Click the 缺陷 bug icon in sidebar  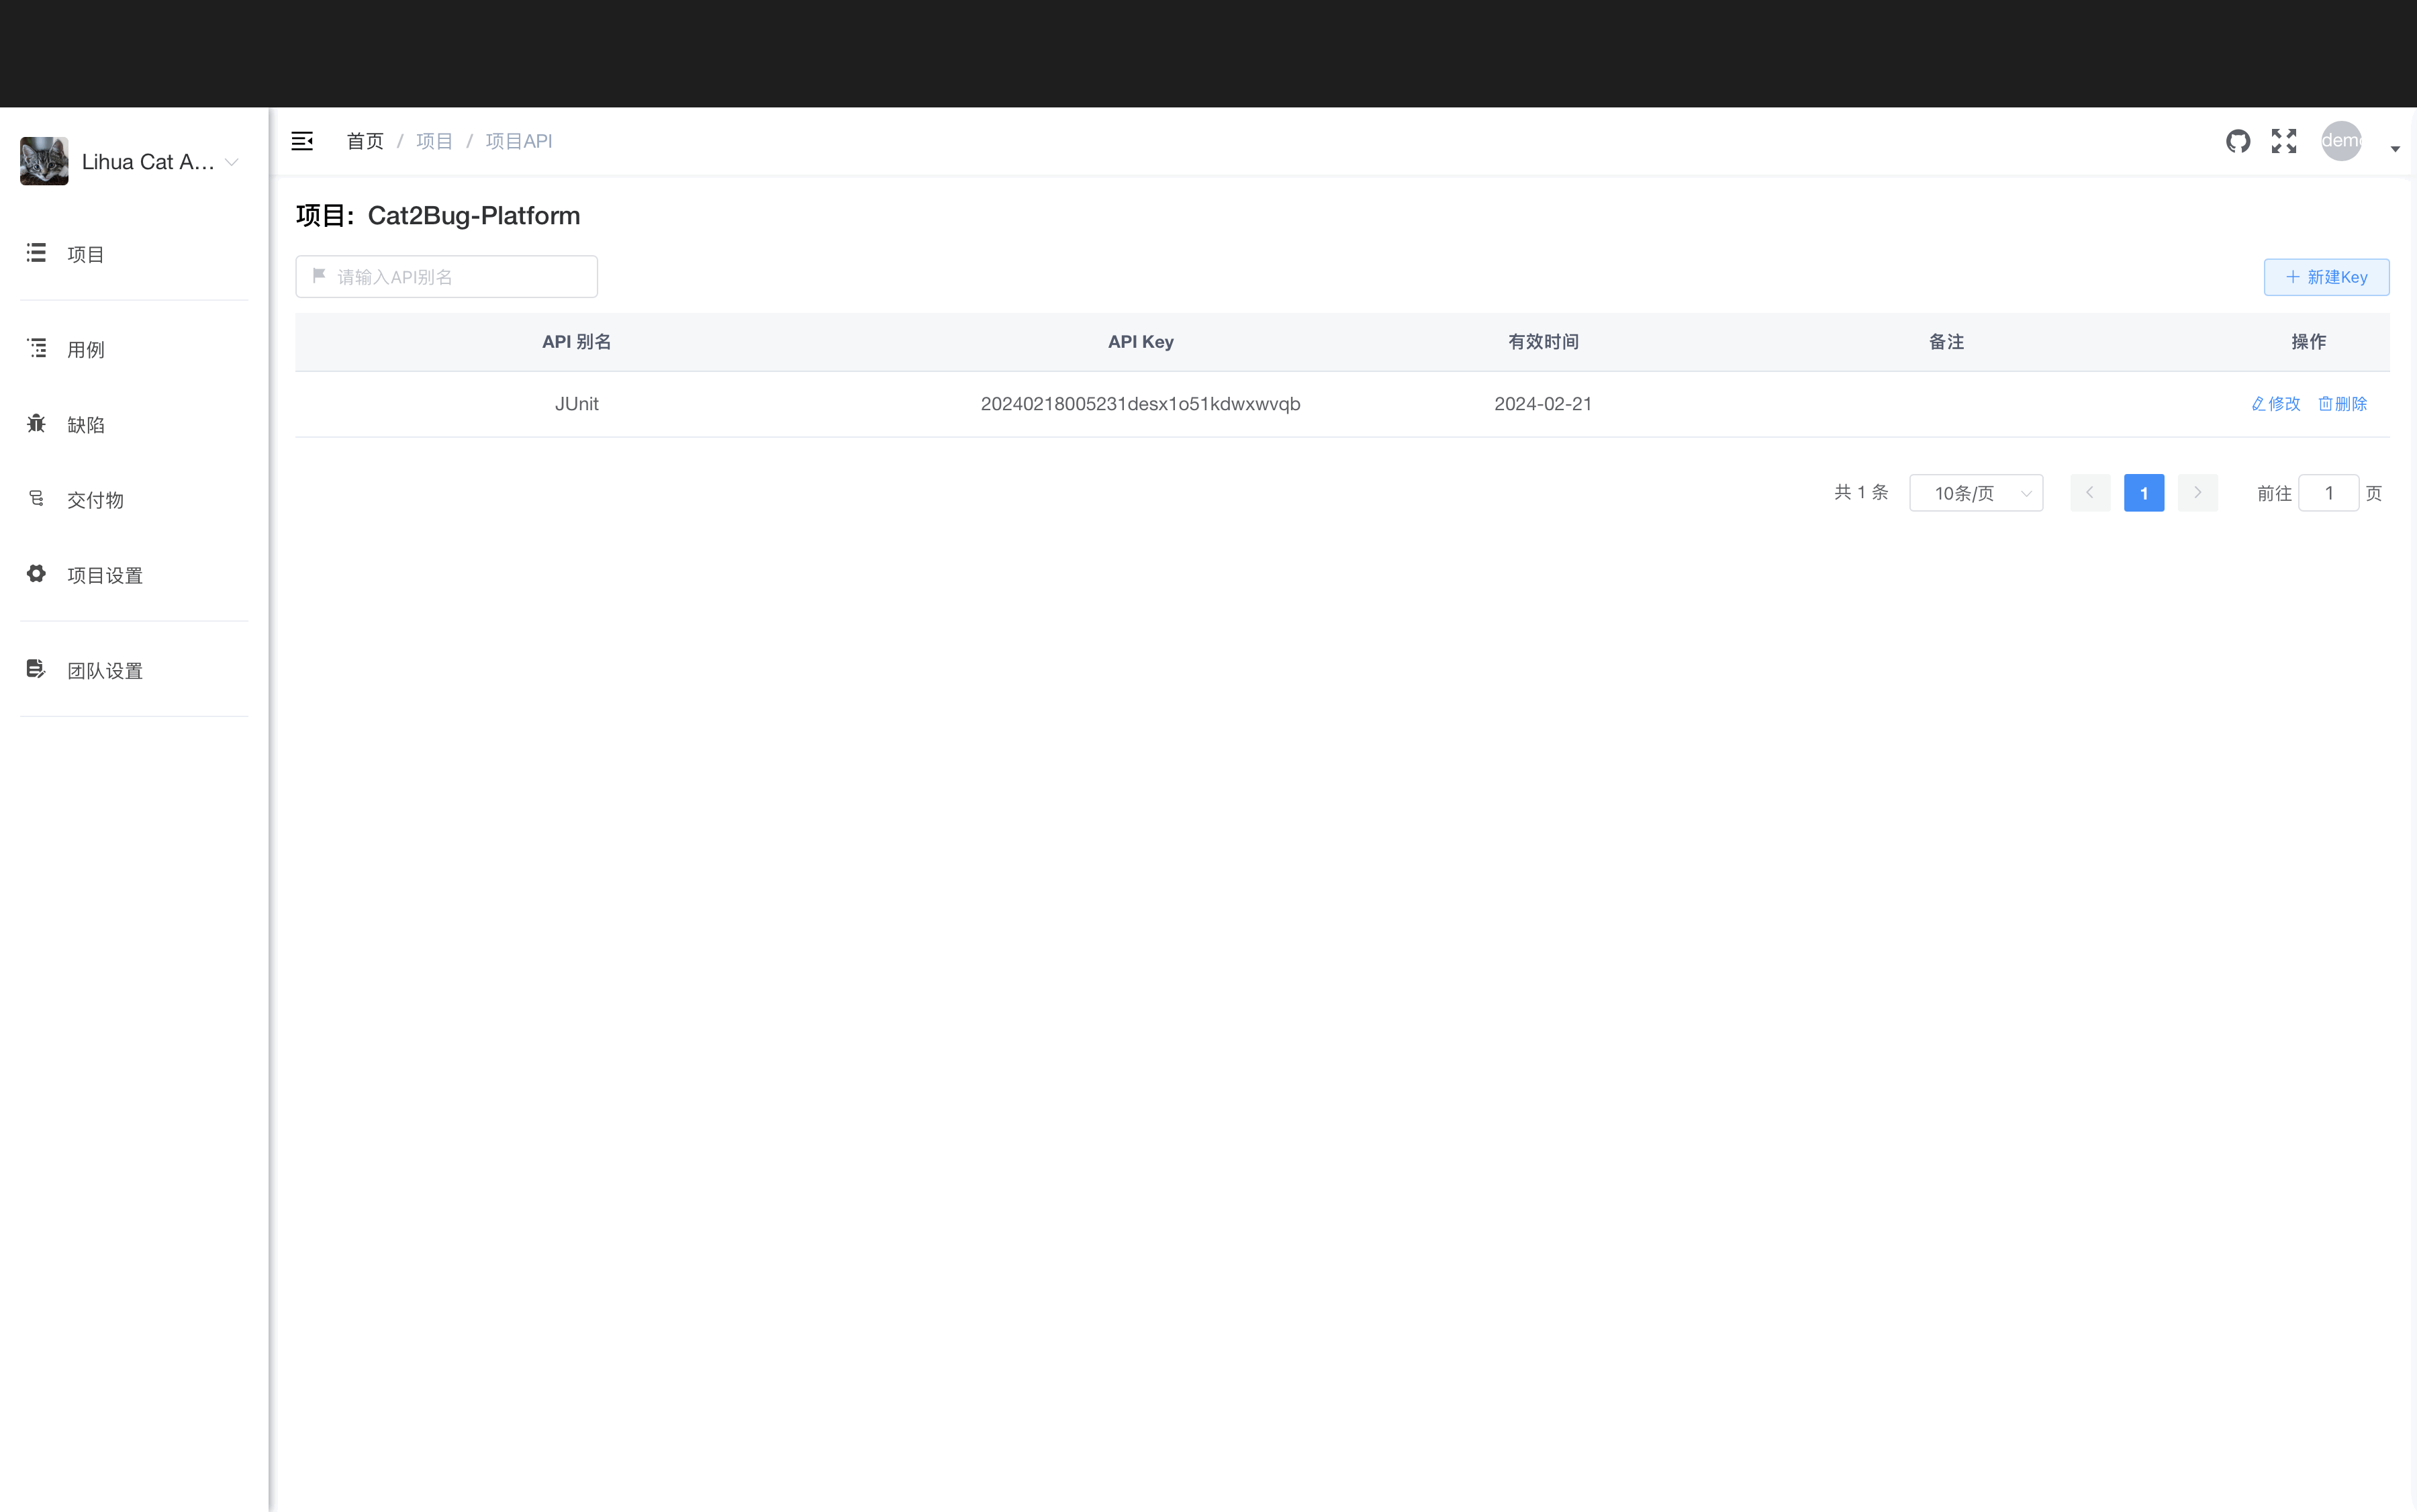(x=36, y=424)
